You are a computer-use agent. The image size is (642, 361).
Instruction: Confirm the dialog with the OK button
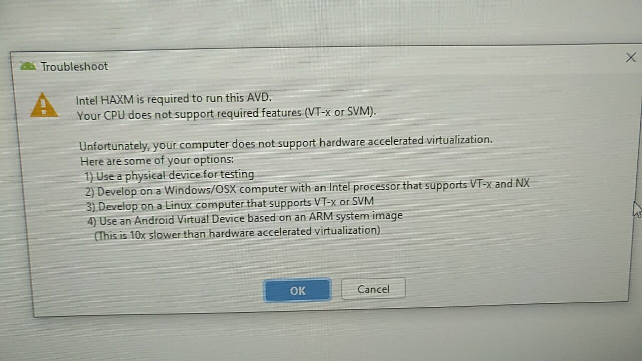tap(297, 290)
